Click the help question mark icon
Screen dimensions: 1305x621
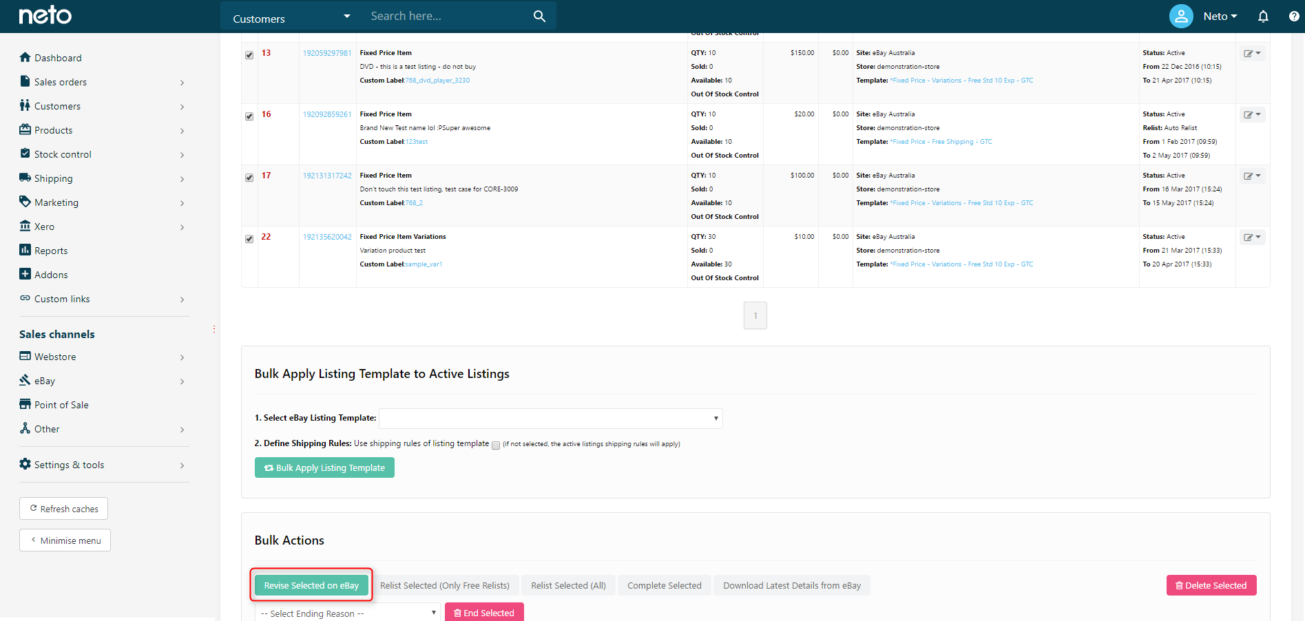pos(1294,16)
